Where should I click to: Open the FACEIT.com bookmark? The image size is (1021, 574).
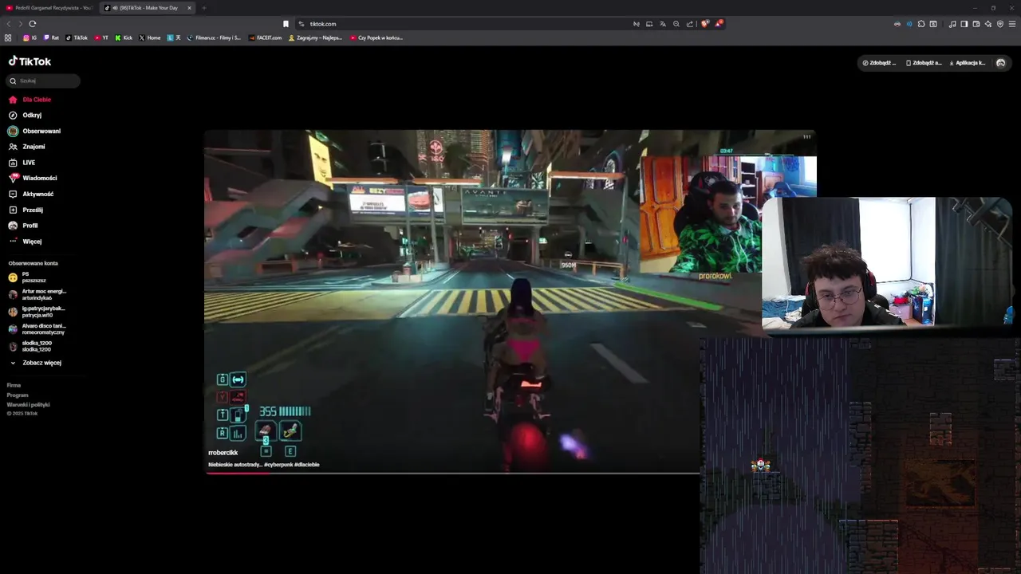pyautogui.click(x=266, y=37)
